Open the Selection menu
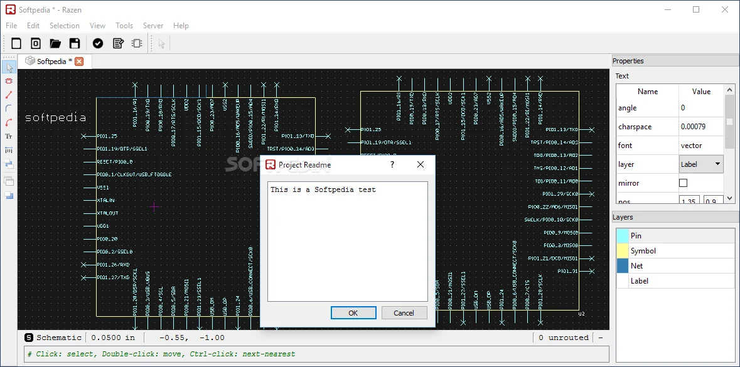Image resolution: width=740 pixels, height=367 pixels. tap(65, 26)
